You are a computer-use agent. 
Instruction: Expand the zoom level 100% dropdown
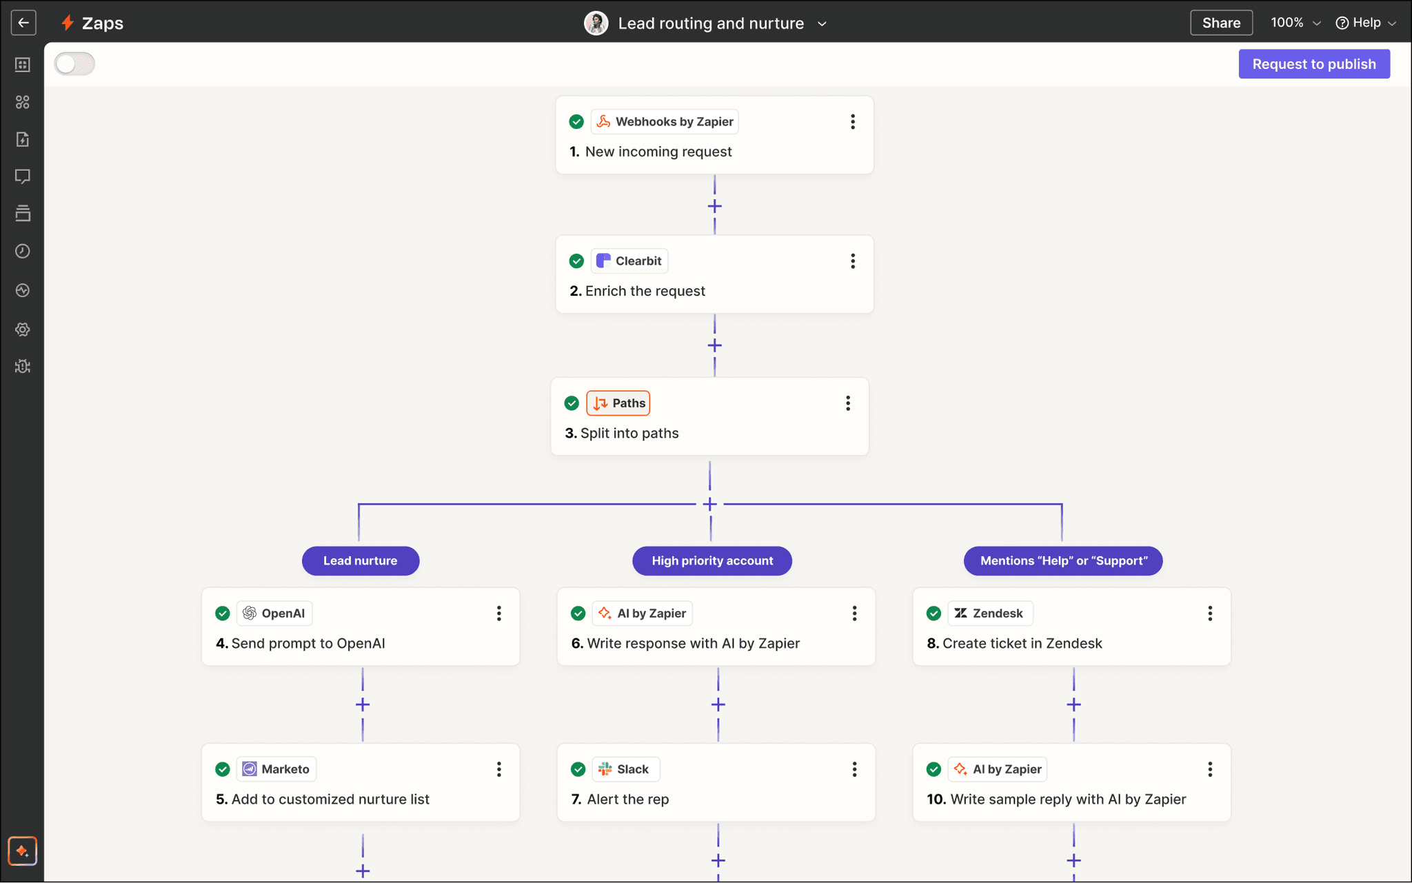coord(1294,22)
